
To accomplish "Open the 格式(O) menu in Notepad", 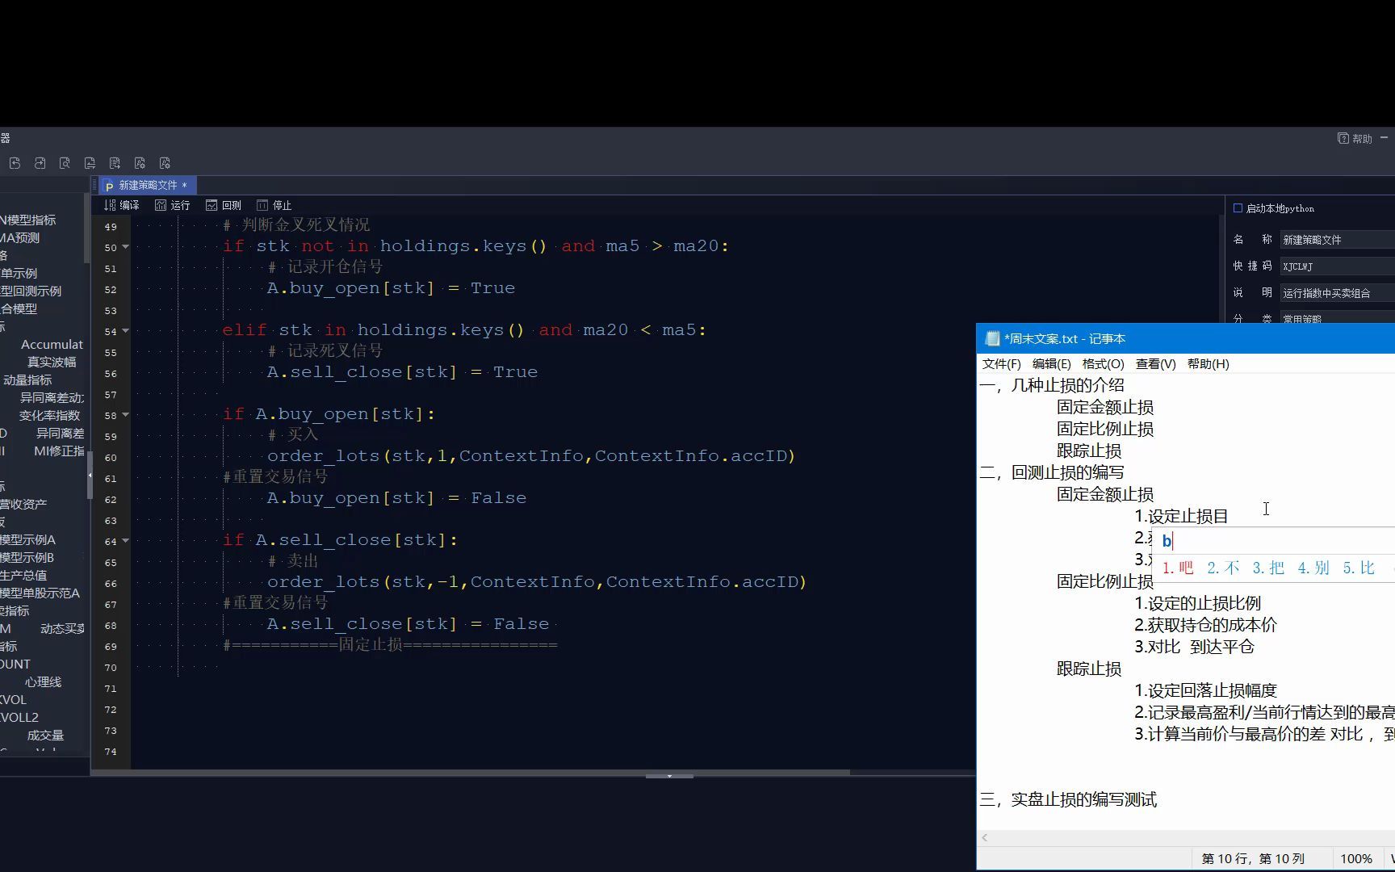I will pyautogui.click(x=1101, y=363).
